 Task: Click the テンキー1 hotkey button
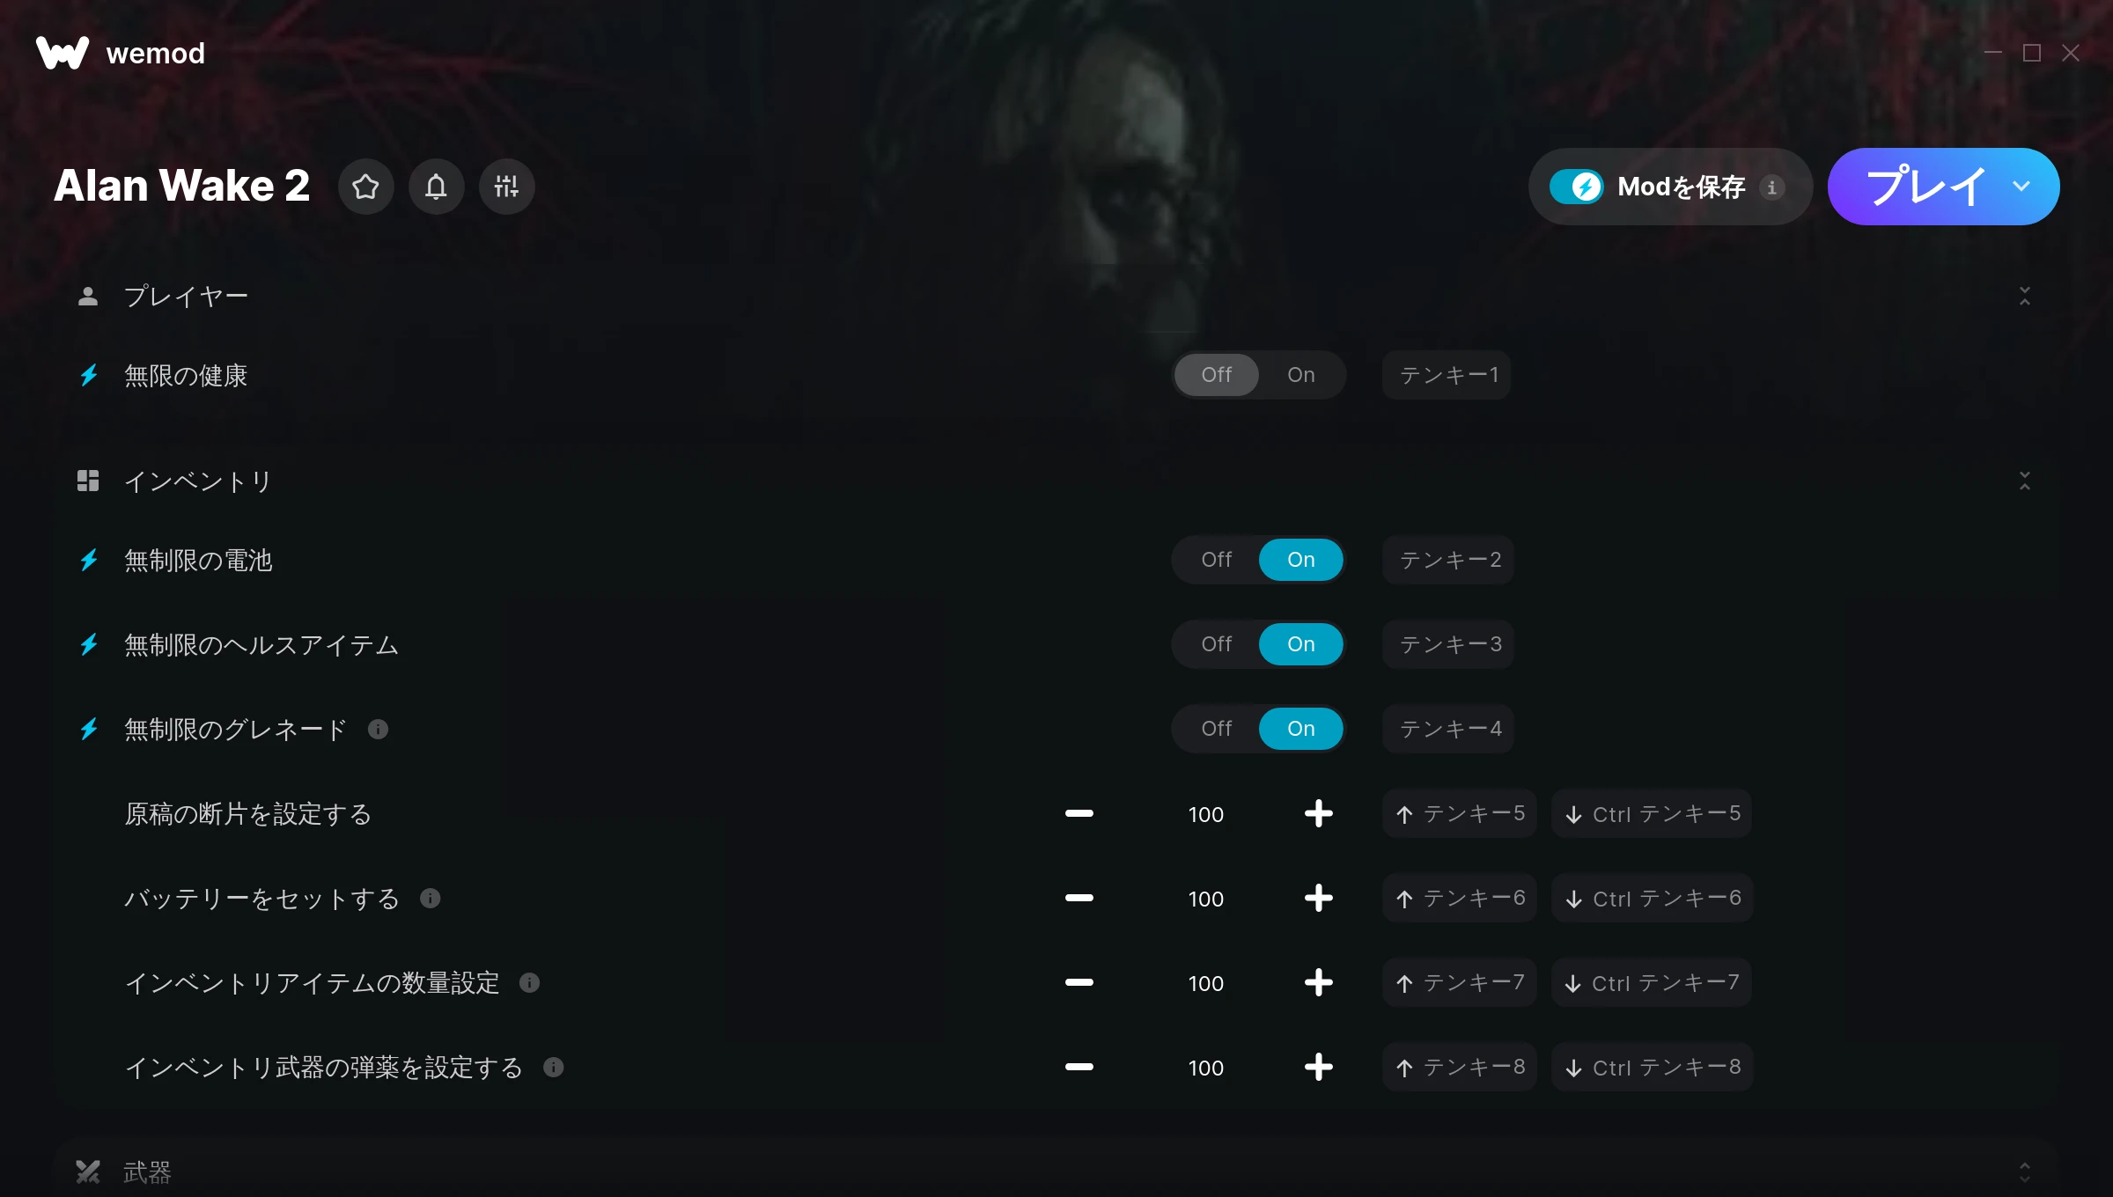click(1447, 375)
